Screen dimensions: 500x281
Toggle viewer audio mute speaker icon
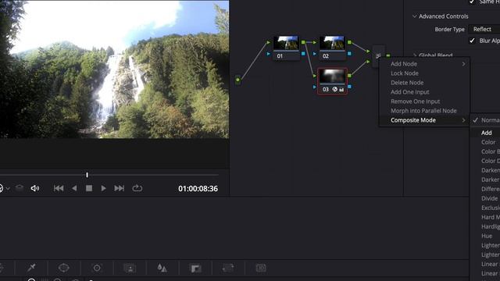click(x=34, y=188)
